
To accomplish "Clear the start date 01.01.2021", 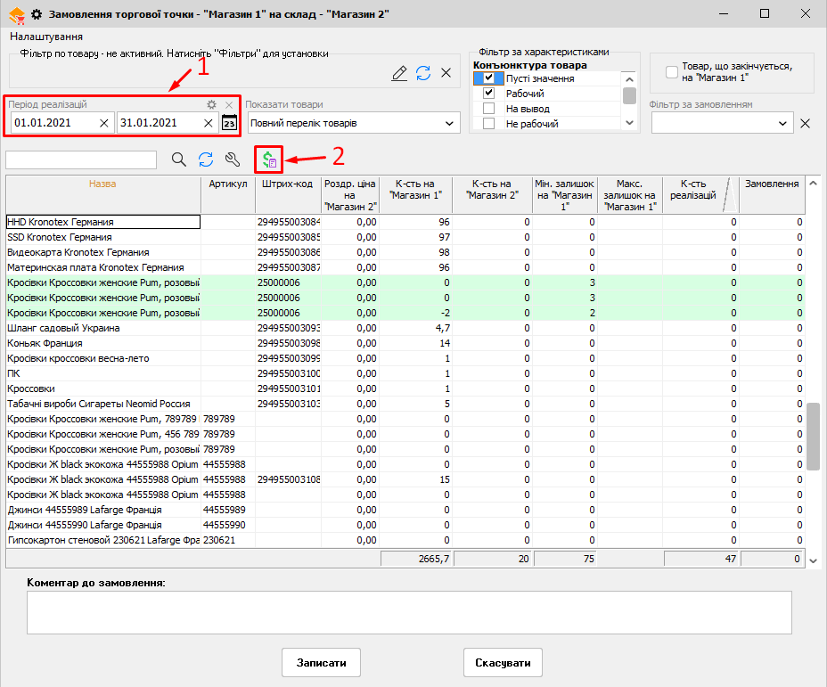I will click(x=103, y=123).
